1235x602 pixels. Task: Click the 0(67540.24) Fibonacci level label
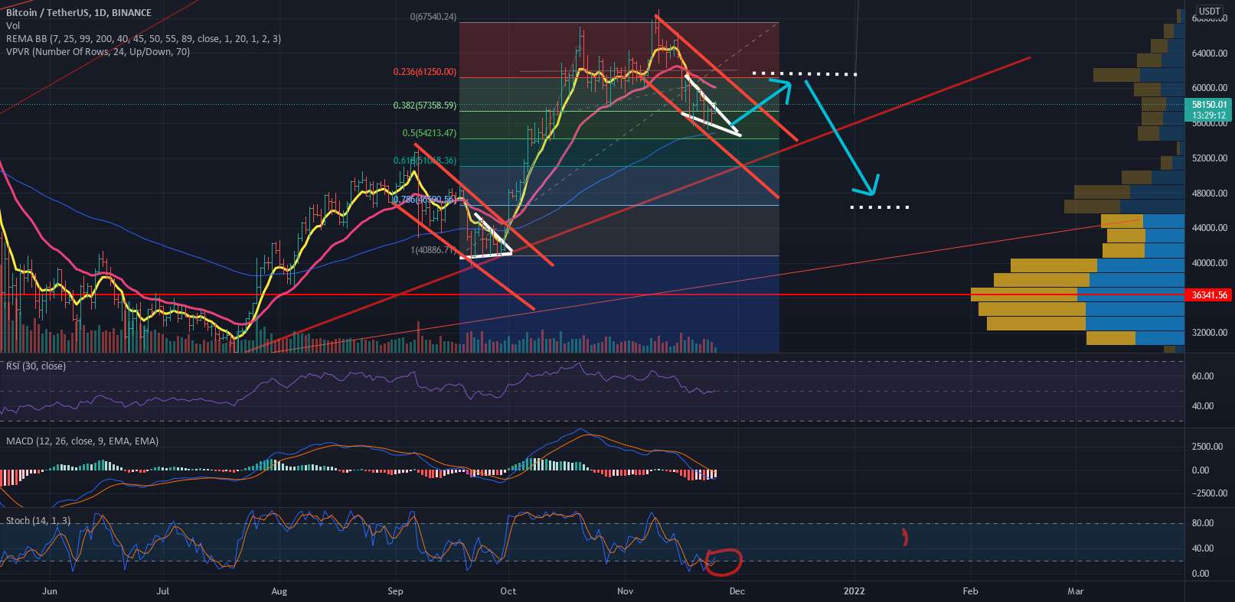point(433,17)
